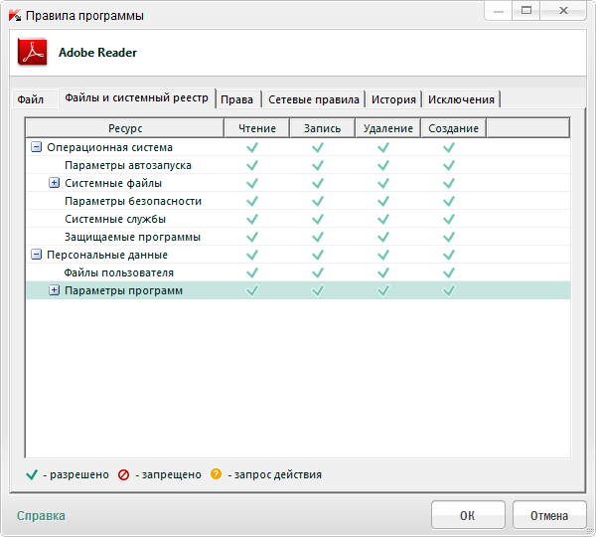The height and width of the screenshot is (537, 596).
Task: Change create permission for Системные службы
Action: pyautogui.click(x=449, y=219)
